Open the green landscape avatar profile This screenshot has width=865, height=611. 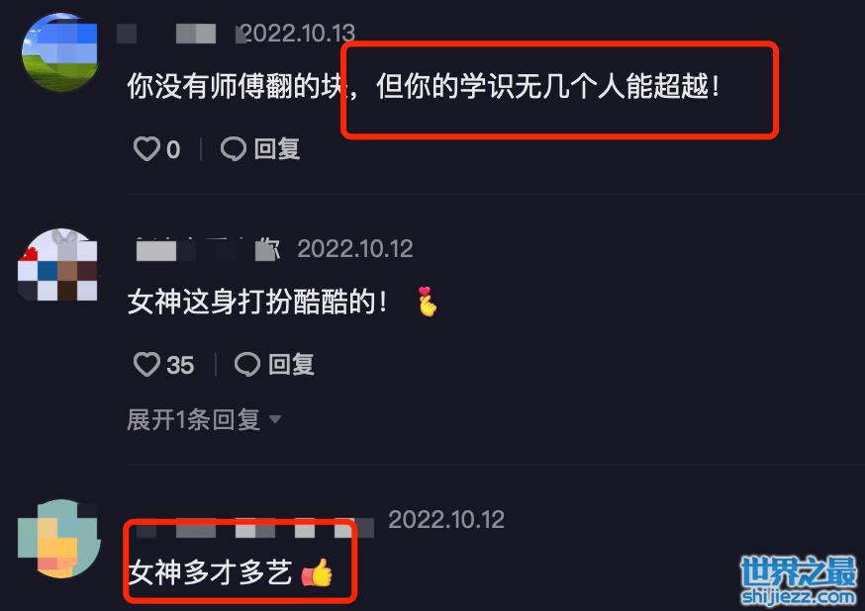[x=59, y=51]
